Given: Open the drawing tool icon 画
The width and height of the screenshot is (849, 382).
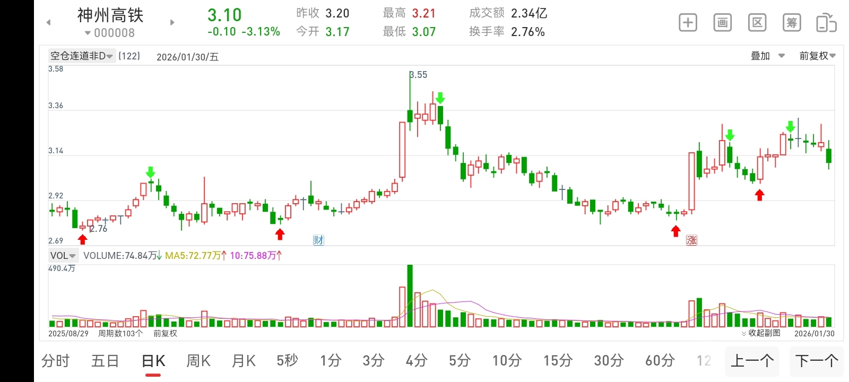Looking at the screenshot, I should point(722,22).
